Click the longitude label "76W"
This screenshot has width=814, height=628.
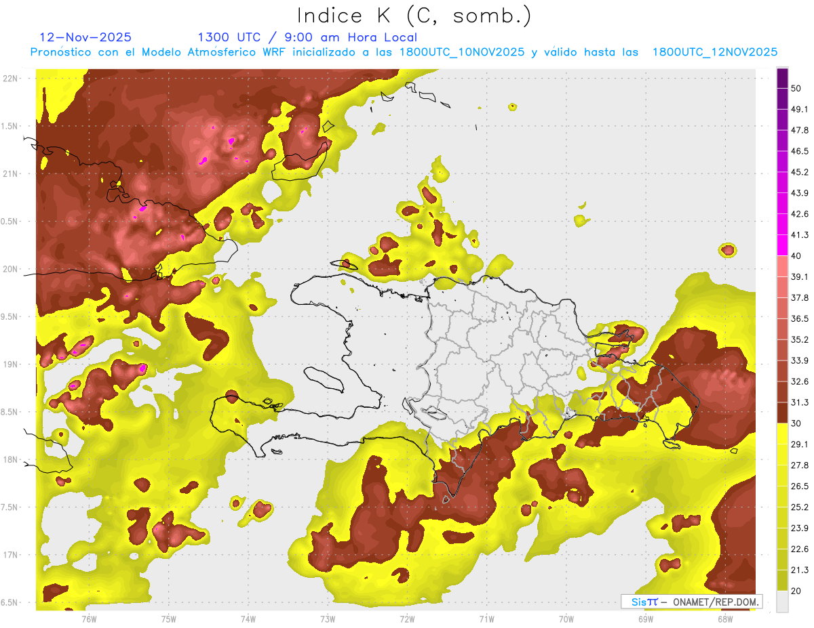tap(89, 619)
